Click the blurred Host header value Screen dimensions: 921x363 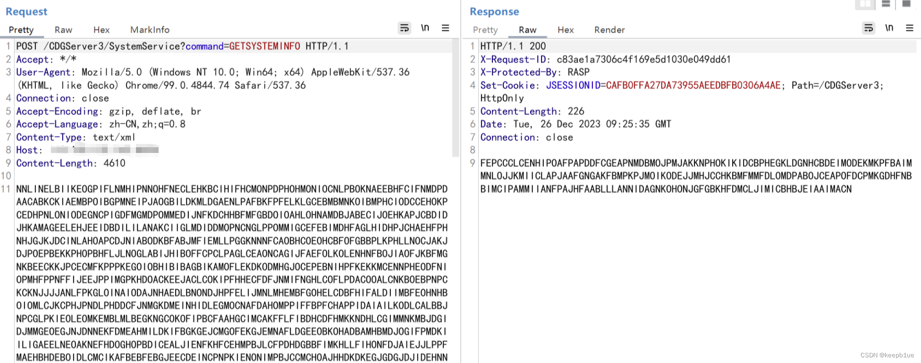(x=105, y=150)
